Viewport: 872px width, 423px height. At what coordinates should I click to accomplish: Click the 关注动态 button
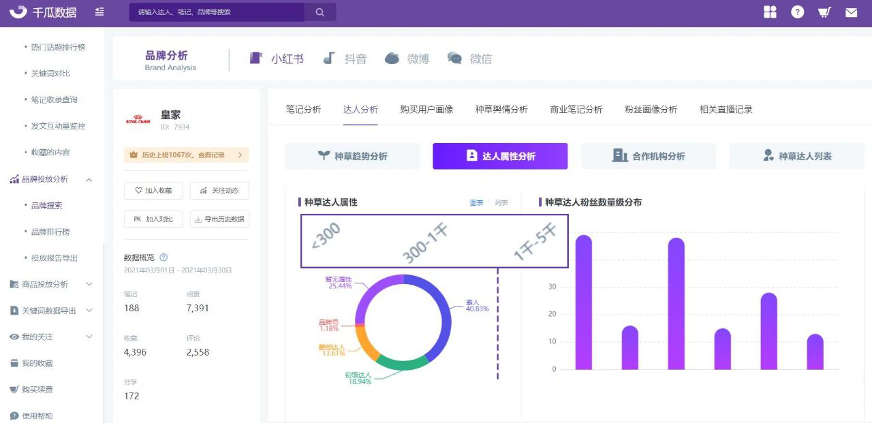click(x=219, y=191)
